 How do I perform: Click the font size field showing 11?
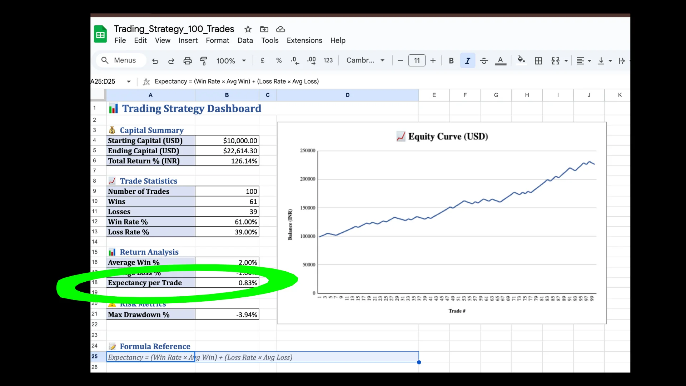pyautogui.click(x=417, y=60)
